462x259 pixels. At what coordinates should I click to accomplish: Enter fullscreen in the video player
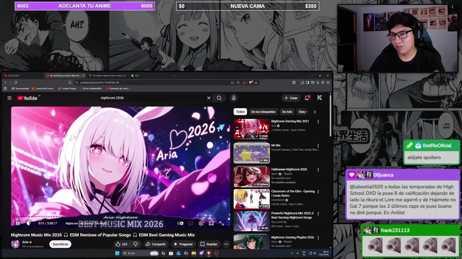[x=222, y=223]
